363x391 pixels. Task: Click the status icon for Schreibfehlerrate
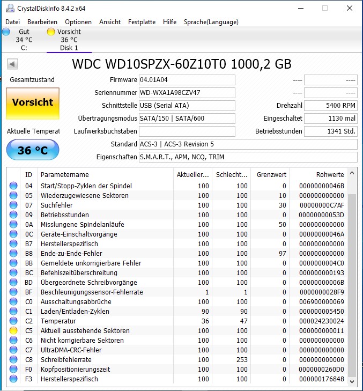click(x=13, y=359)
